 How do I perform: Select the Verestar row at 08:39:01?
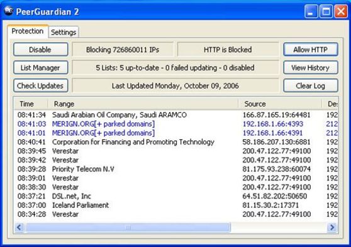click(176, 178)
